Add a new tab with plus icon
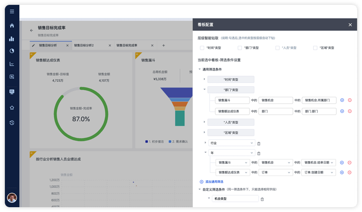 (164, 45)
